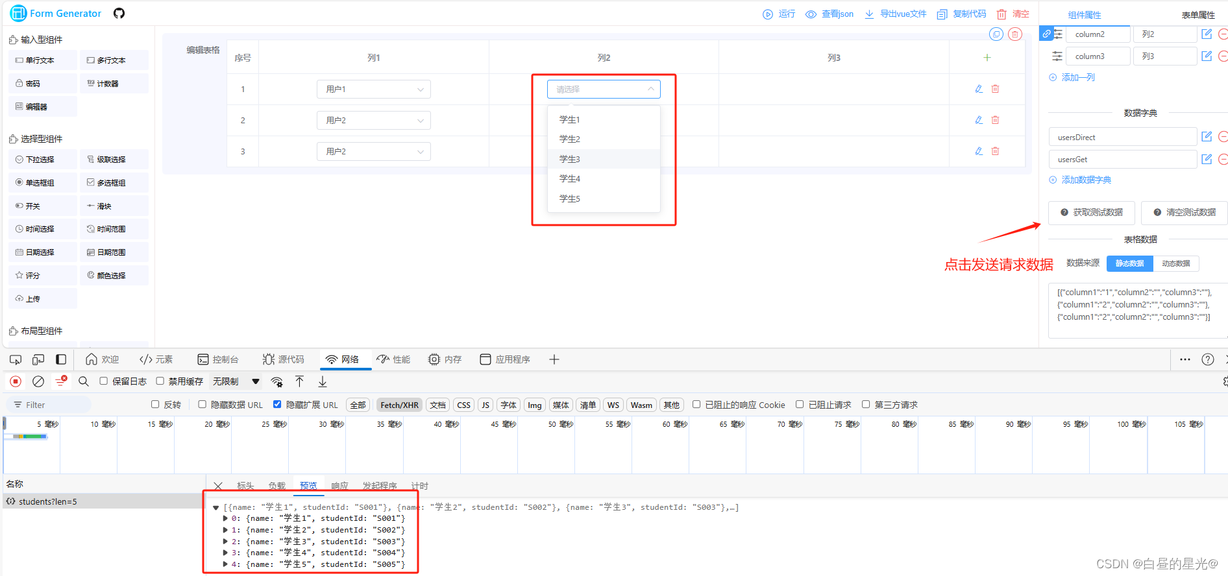Click 添加一列 link
The width and height of the screenshot is (1228, 576).
(x=1072, y=77)
